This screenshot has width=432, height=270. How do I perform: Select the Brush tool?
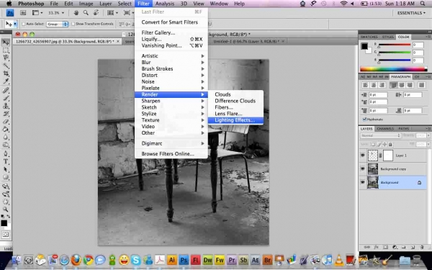pyautogui.click(x=6, y=98)
